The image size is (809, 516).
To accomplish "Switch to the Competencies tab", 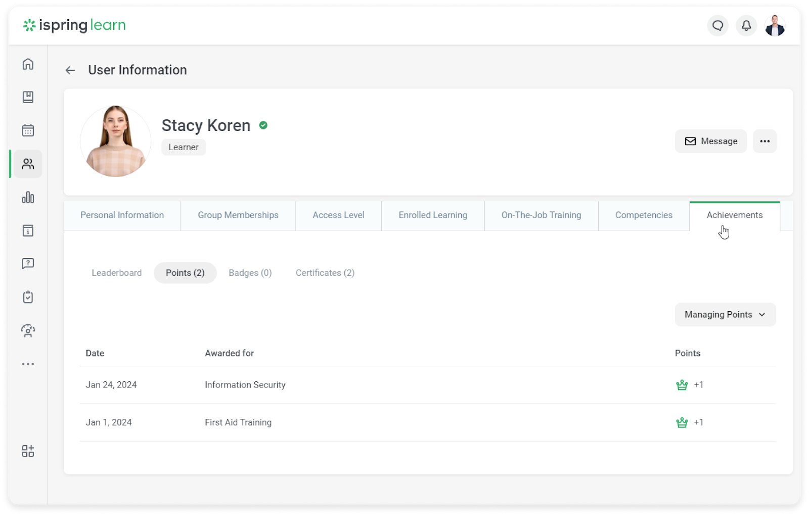I will pyautogui.click(x=643, y=215).
